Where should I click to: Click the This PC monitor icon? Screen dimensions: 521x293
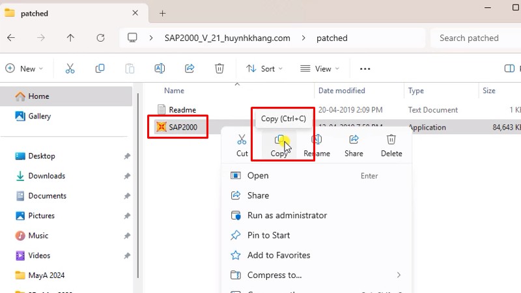pos(132,38)
